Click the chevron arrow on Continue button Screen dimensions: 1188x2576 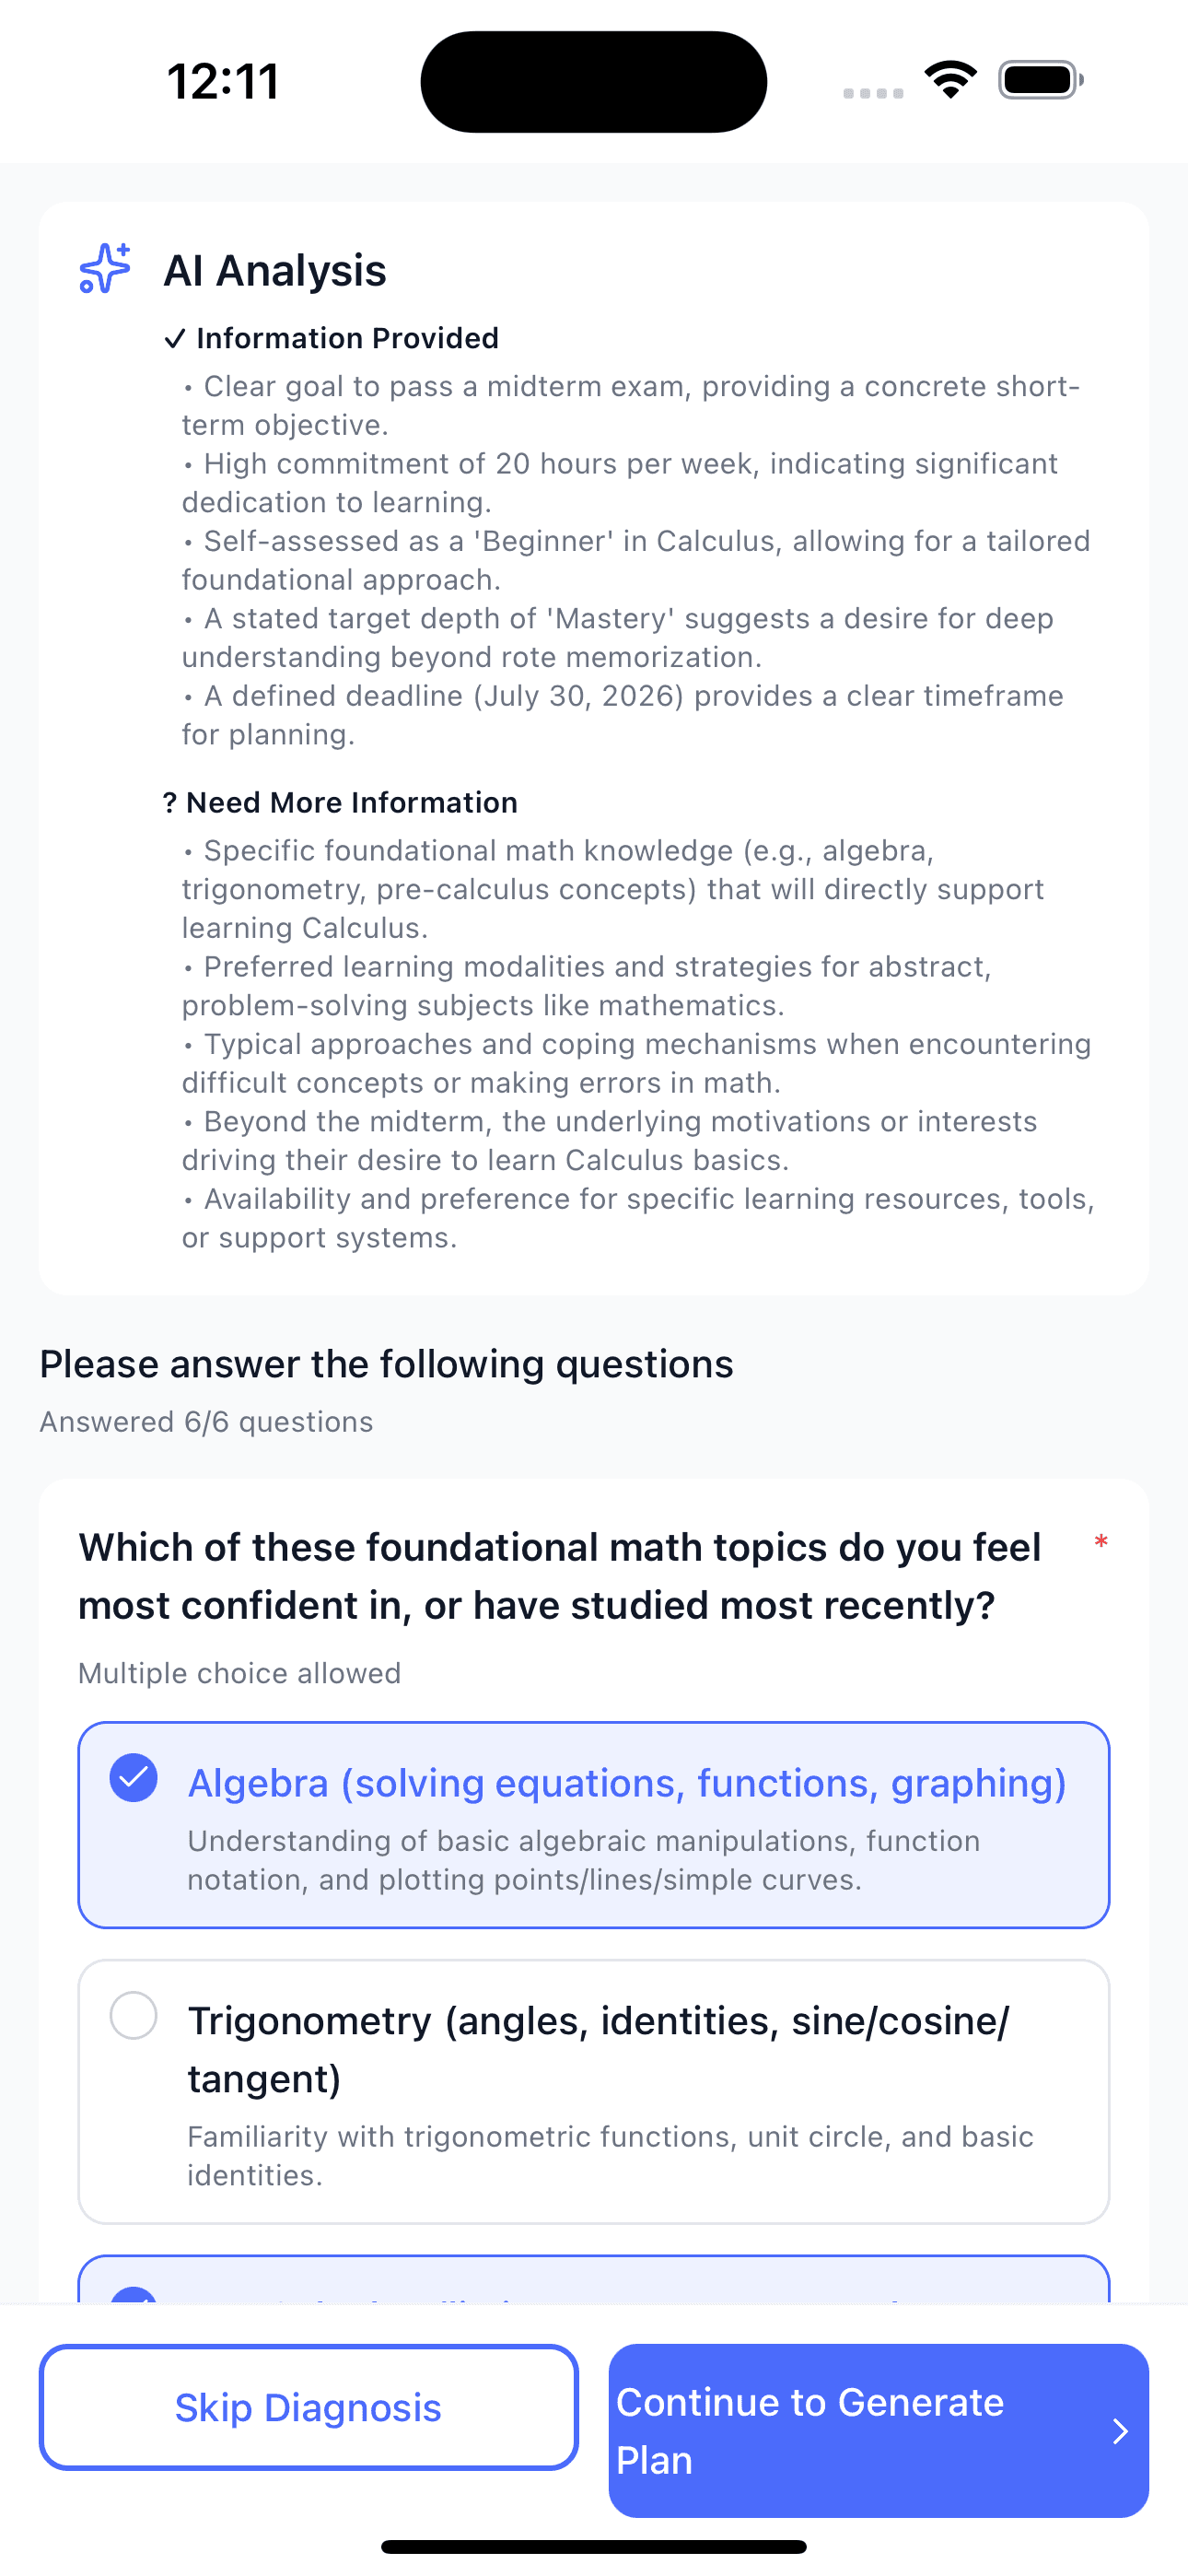(1120, 2431)
